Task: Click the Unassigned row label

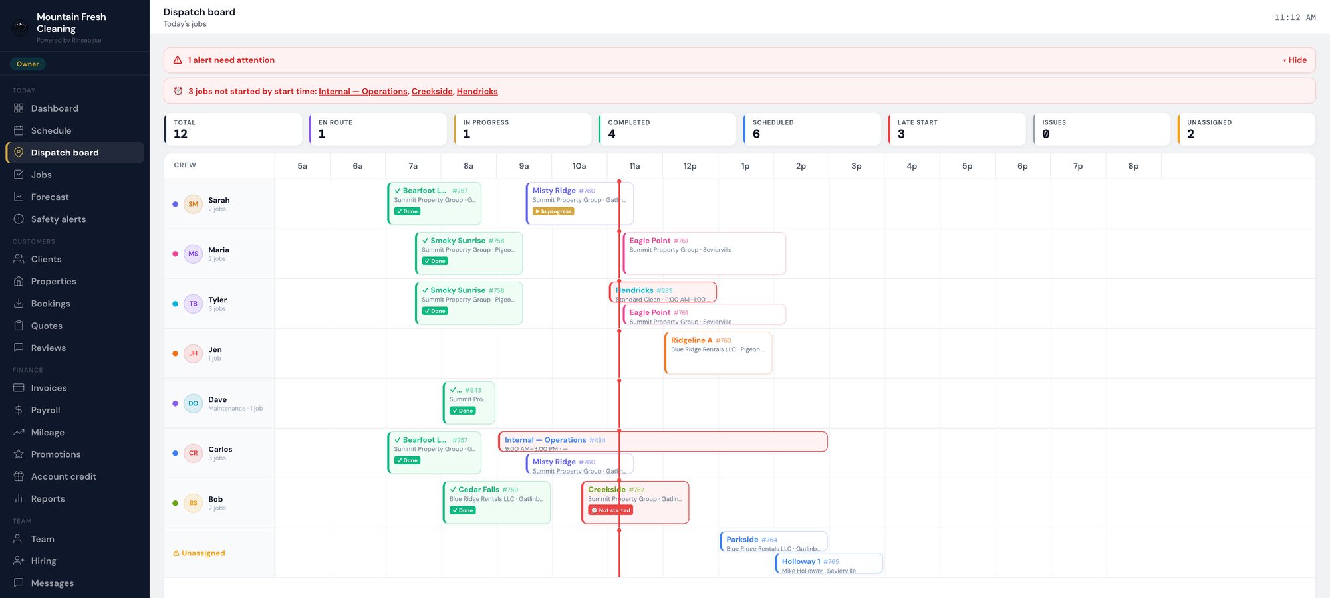Action: [199, 553]
